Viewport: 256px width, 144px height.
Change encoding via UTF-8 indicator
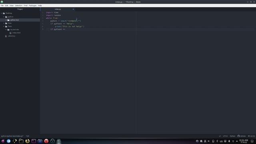[x=225, y=136]
